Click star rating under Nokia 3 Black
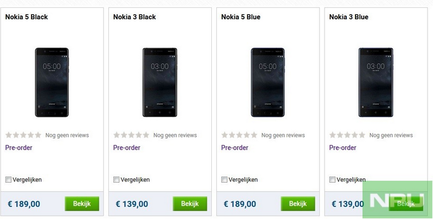 132,135
